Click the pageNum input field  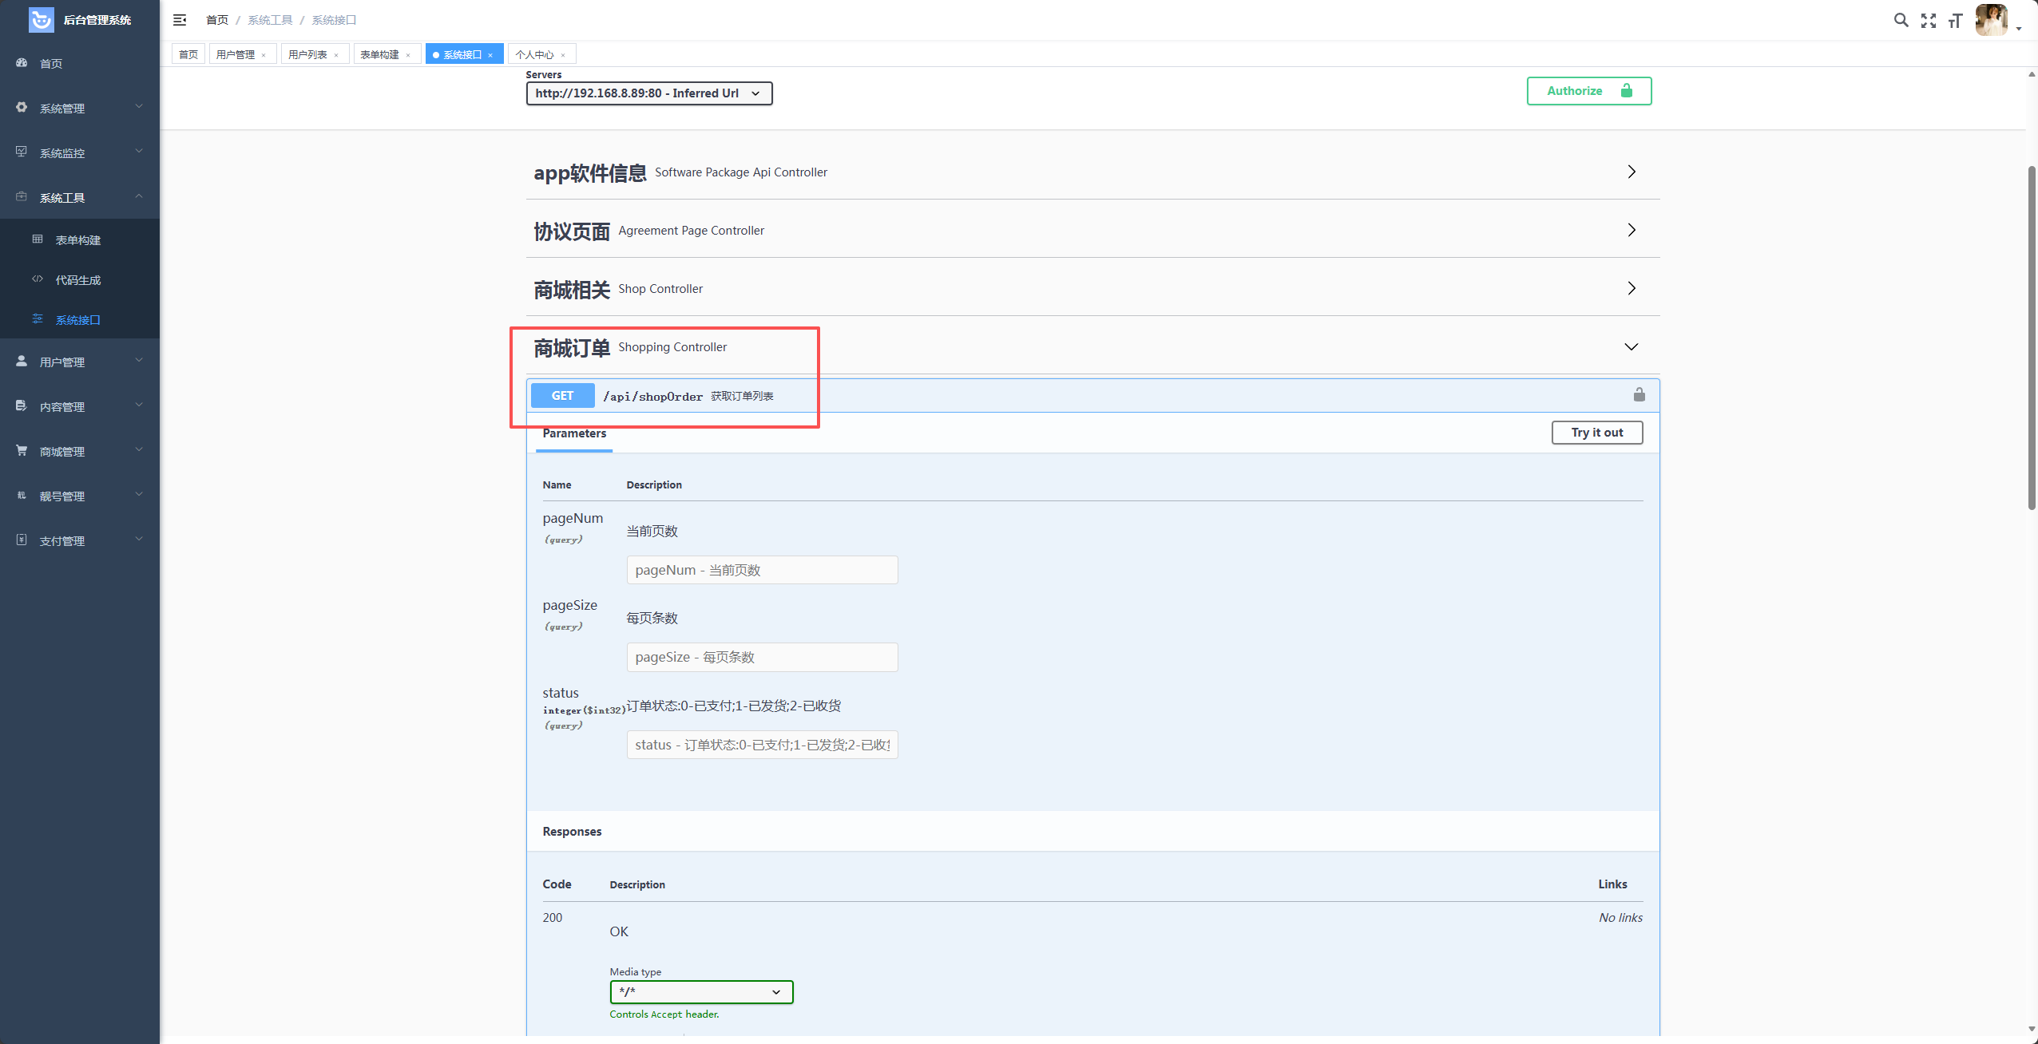[x=761, y=570]
